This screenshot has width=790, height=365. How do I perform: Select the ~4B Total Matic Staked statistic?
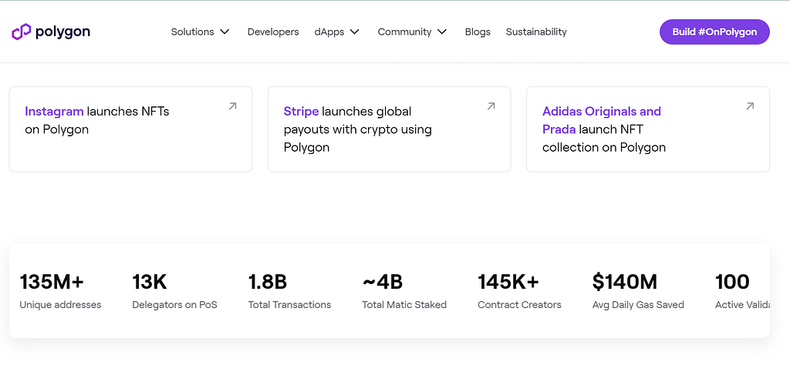click(404, 291)
